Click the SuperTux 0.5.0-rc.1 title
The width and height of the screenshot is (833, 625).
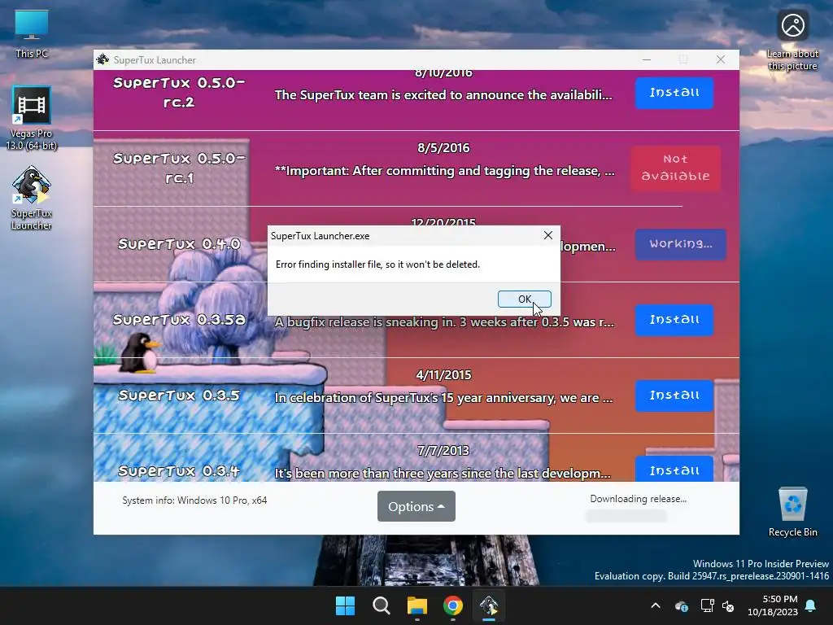pos(179,168)
